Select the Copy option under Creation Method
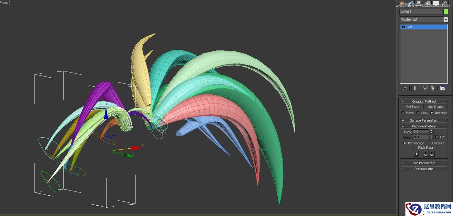Viewport: 453px width, 216px height. click(x=418, y=113)
